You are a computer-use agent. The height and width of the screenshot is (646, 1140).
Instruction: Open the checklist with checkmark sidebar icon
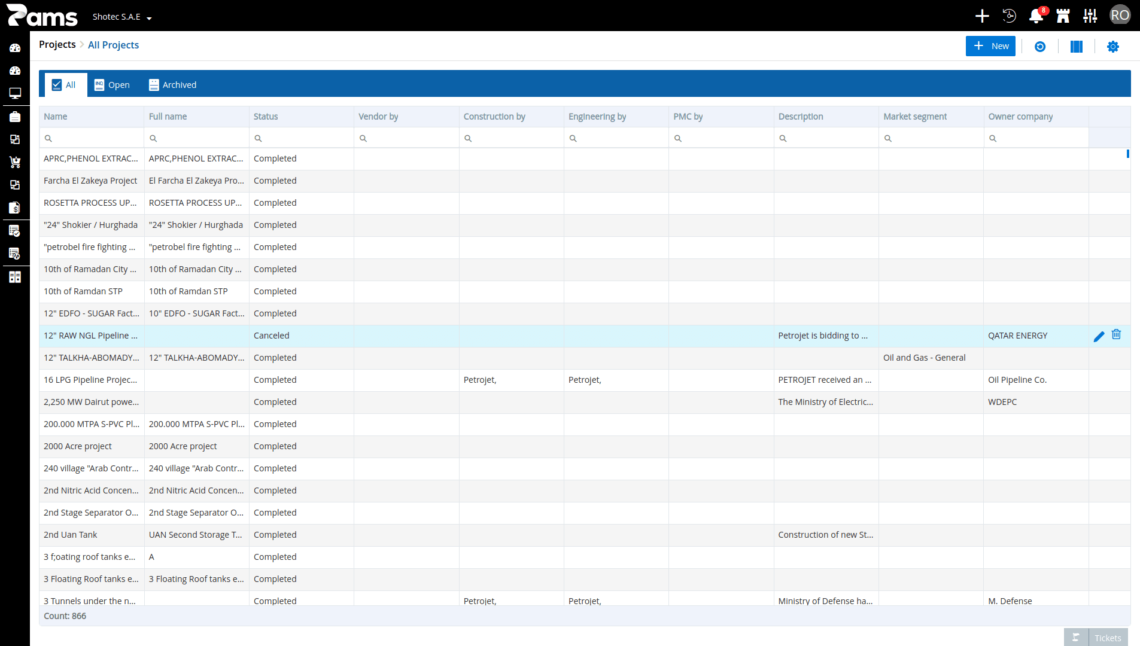click(15, 231)
